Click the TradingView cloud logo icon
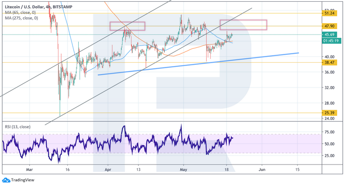This screenshot has height=186, width=345. (5, 180)
